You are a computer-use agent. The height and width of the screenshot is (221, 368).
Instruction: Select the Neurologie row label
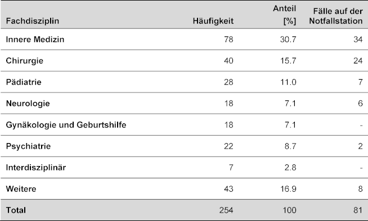(28, 104)
